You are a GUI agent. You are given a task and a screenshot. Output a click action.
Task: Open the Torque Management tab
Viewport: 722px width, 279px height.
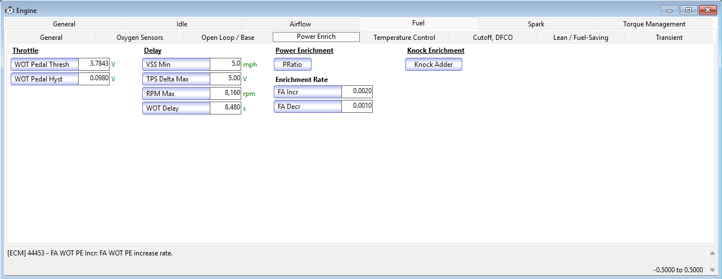653,24
